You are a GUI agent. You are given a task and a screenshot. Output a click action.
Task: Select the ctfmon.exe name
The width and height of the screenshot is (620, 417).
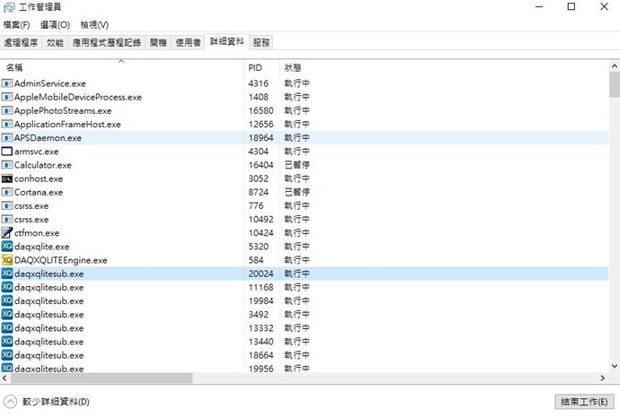tap(37, 233)
